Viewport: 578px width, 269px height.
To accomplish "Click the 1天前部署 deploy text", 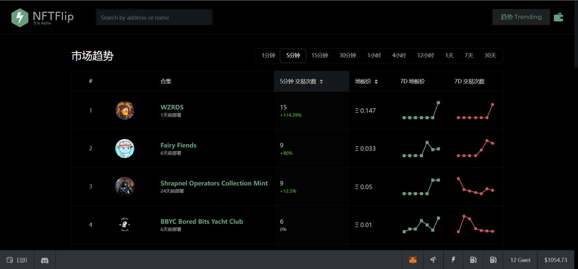I will 171,115.
